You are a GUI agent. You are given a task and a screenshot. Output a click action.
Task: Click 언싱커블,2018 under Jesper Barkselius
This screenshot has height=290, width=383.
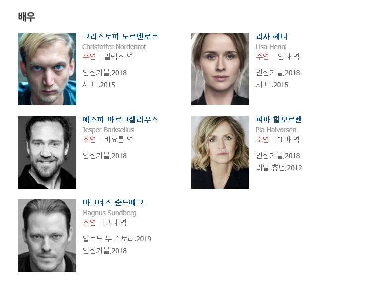tap(104, 156)
